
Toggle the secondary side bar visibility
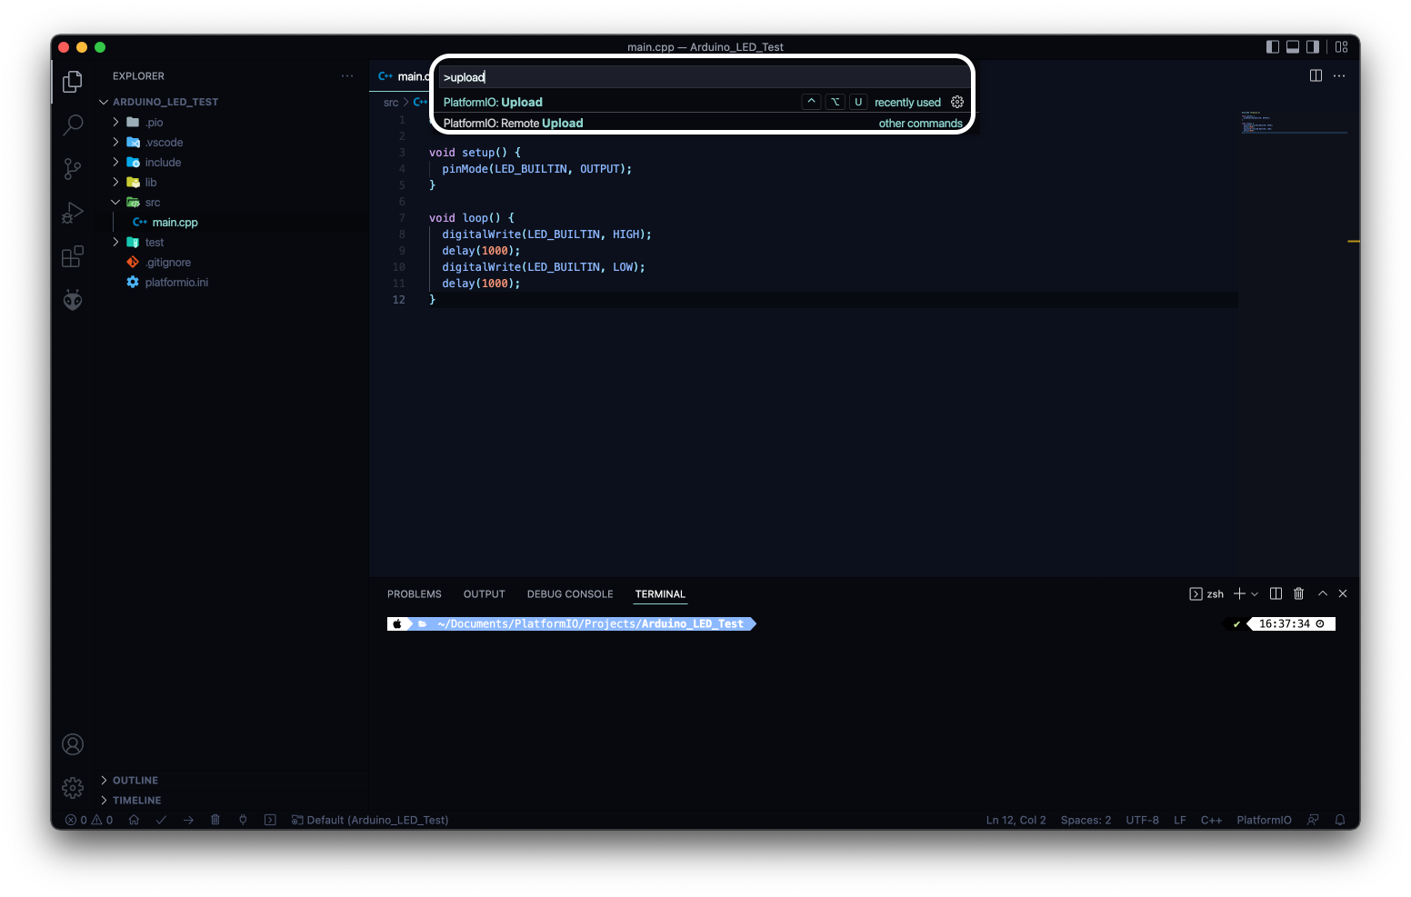(x=1313, y=47)
